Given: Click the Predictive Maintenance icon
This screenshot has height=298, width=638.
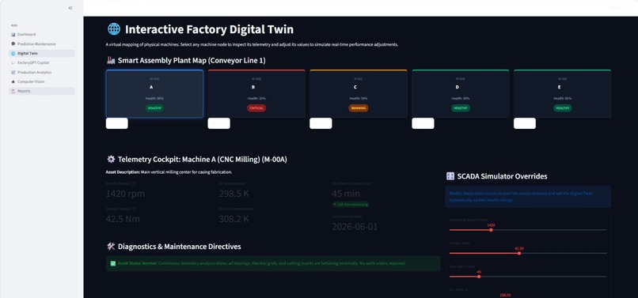Looking at the screenshot, I should [x=13, y=44].
